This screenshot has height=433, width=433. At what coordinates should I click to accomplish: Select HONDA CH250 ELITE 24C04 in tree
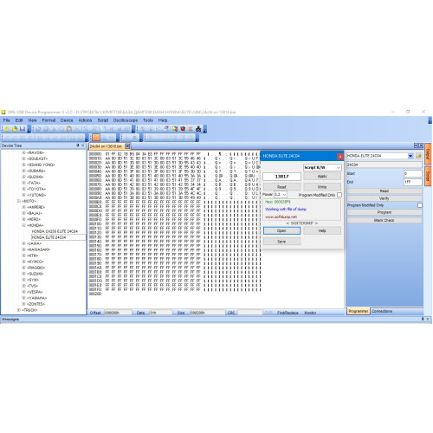[55, 231]
